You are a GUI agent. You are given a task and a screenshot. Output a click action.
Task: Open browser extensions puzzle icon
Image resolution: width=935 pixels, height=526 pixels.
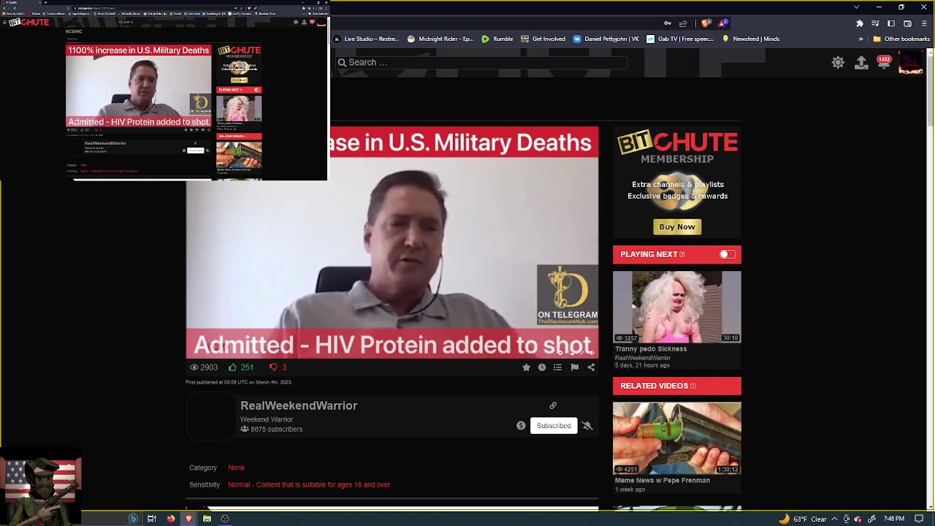point(860,23)
